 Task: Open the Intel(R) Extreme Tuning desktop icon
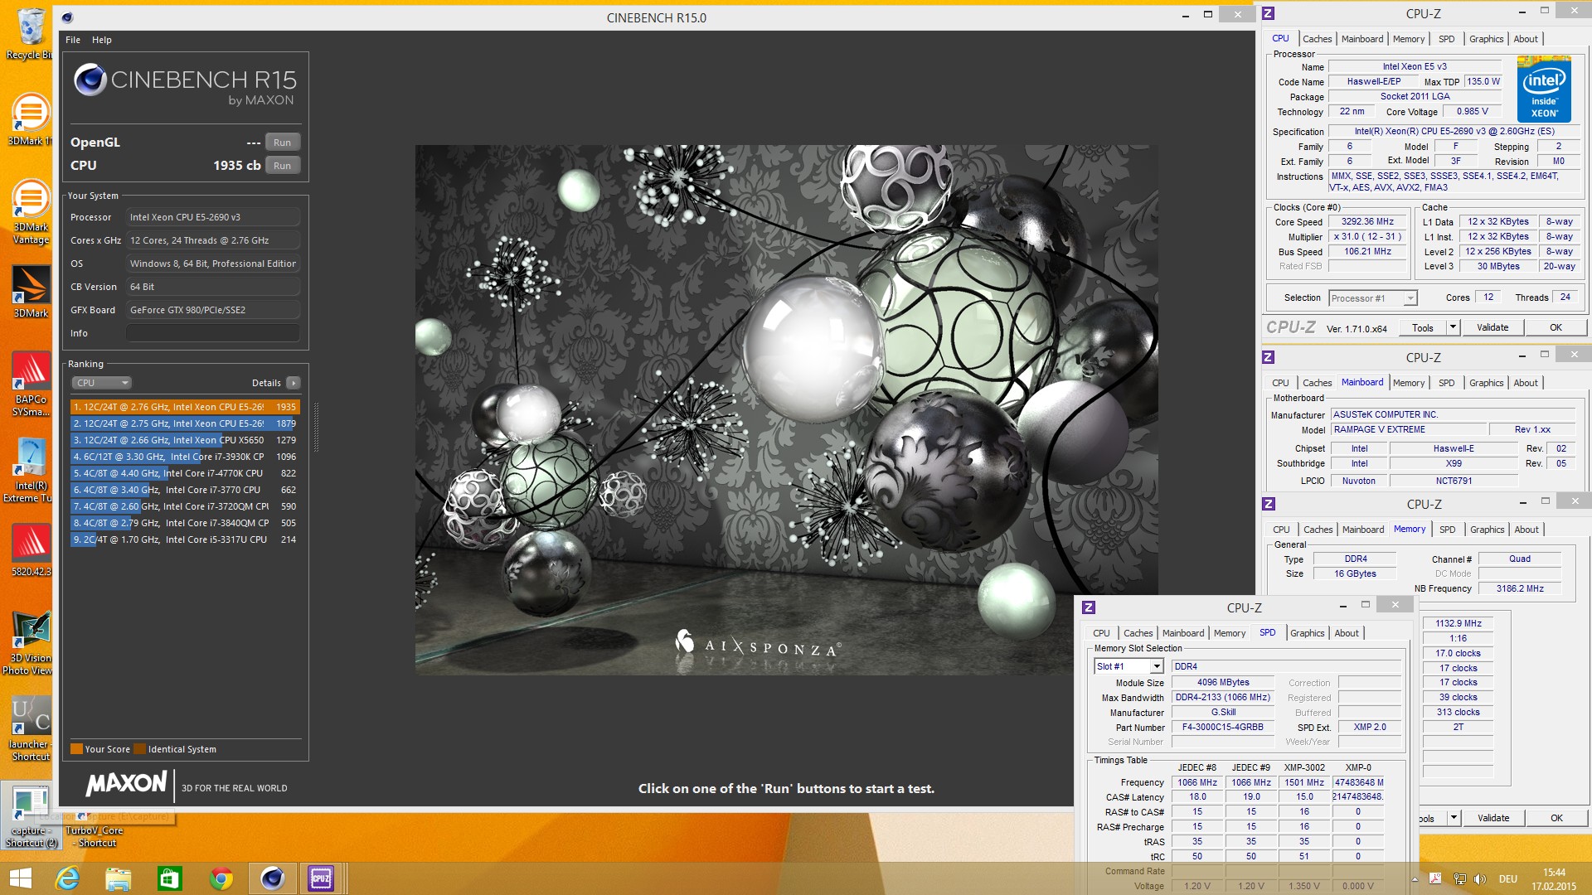tap(30, 470)
